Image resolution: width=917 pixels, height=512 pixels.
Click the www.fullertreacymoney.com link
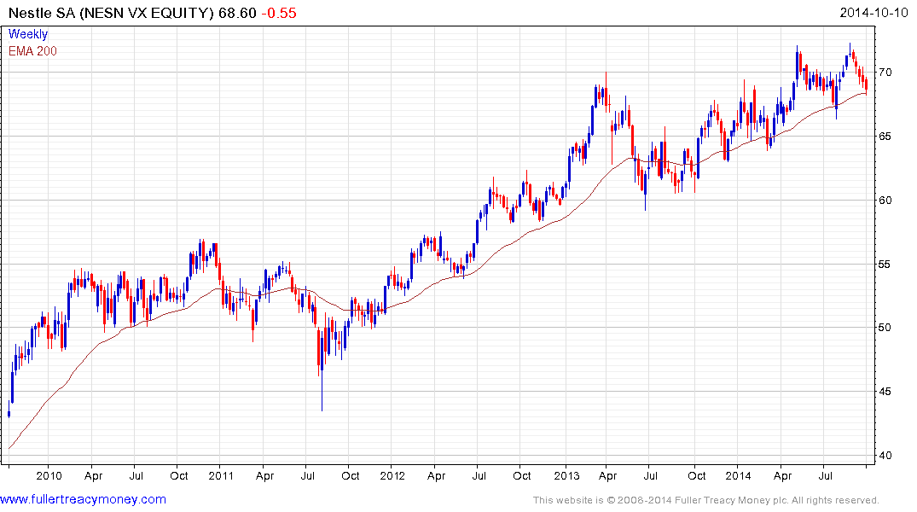tap(83, 499)
